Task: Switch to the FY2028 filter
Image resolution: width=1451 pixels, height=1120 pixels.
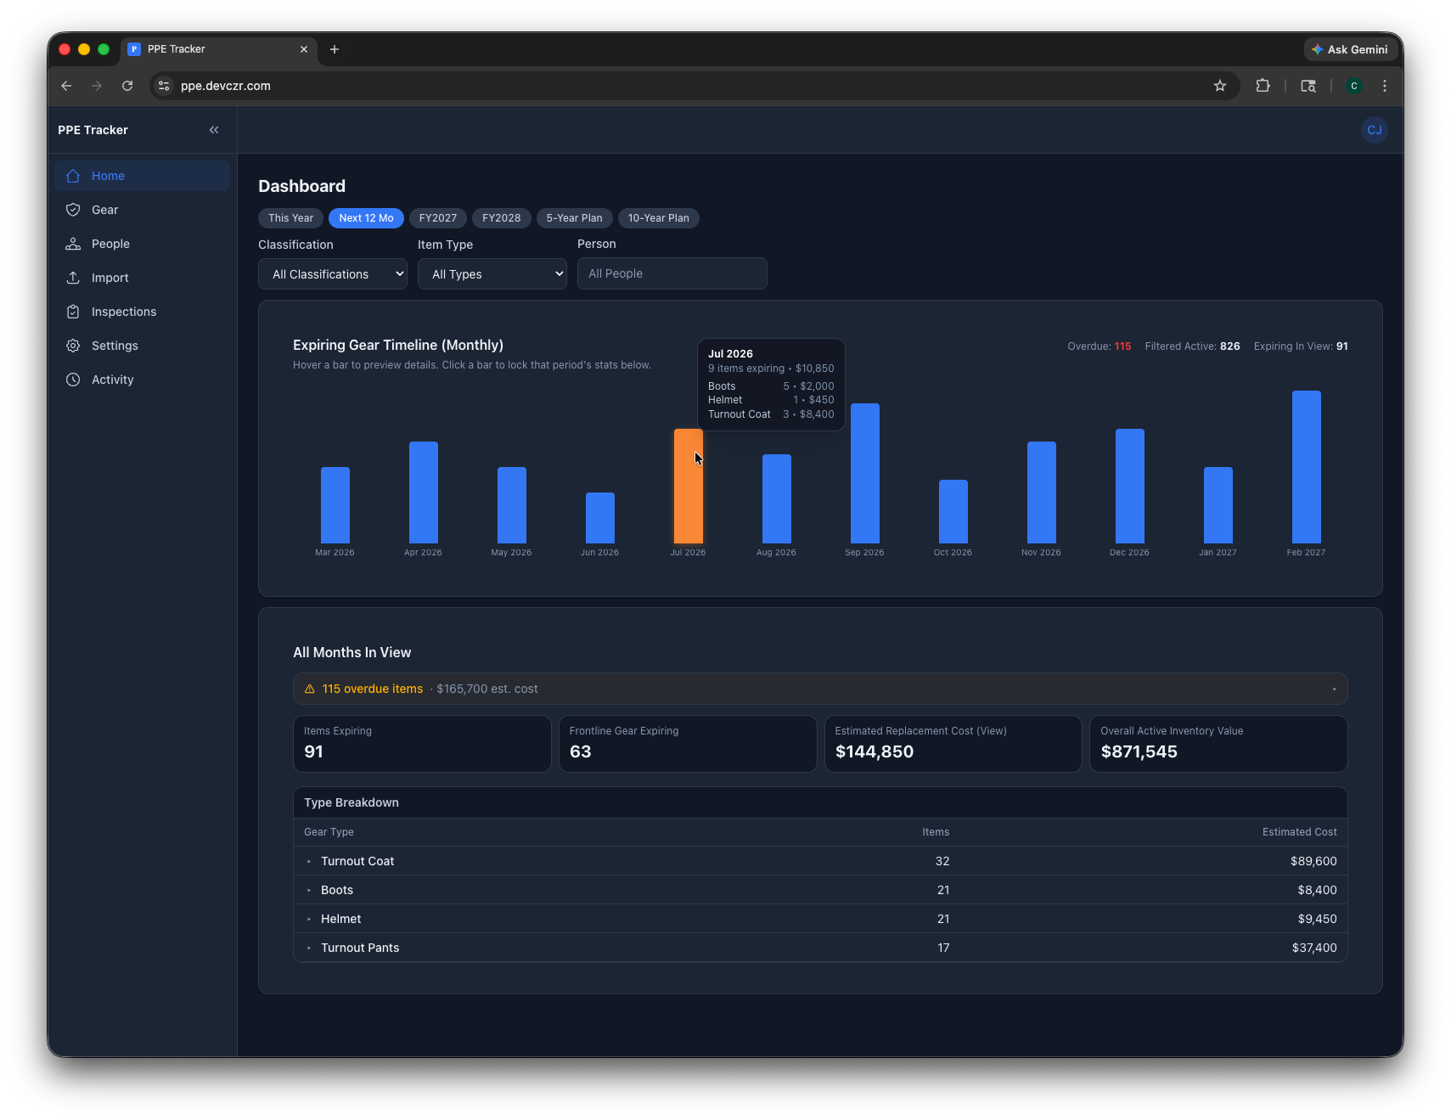Action: pyautogui.click(x=502, y=218)
